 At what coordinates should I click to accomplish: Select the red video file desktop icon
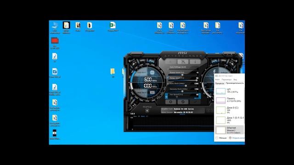point(55,43)
